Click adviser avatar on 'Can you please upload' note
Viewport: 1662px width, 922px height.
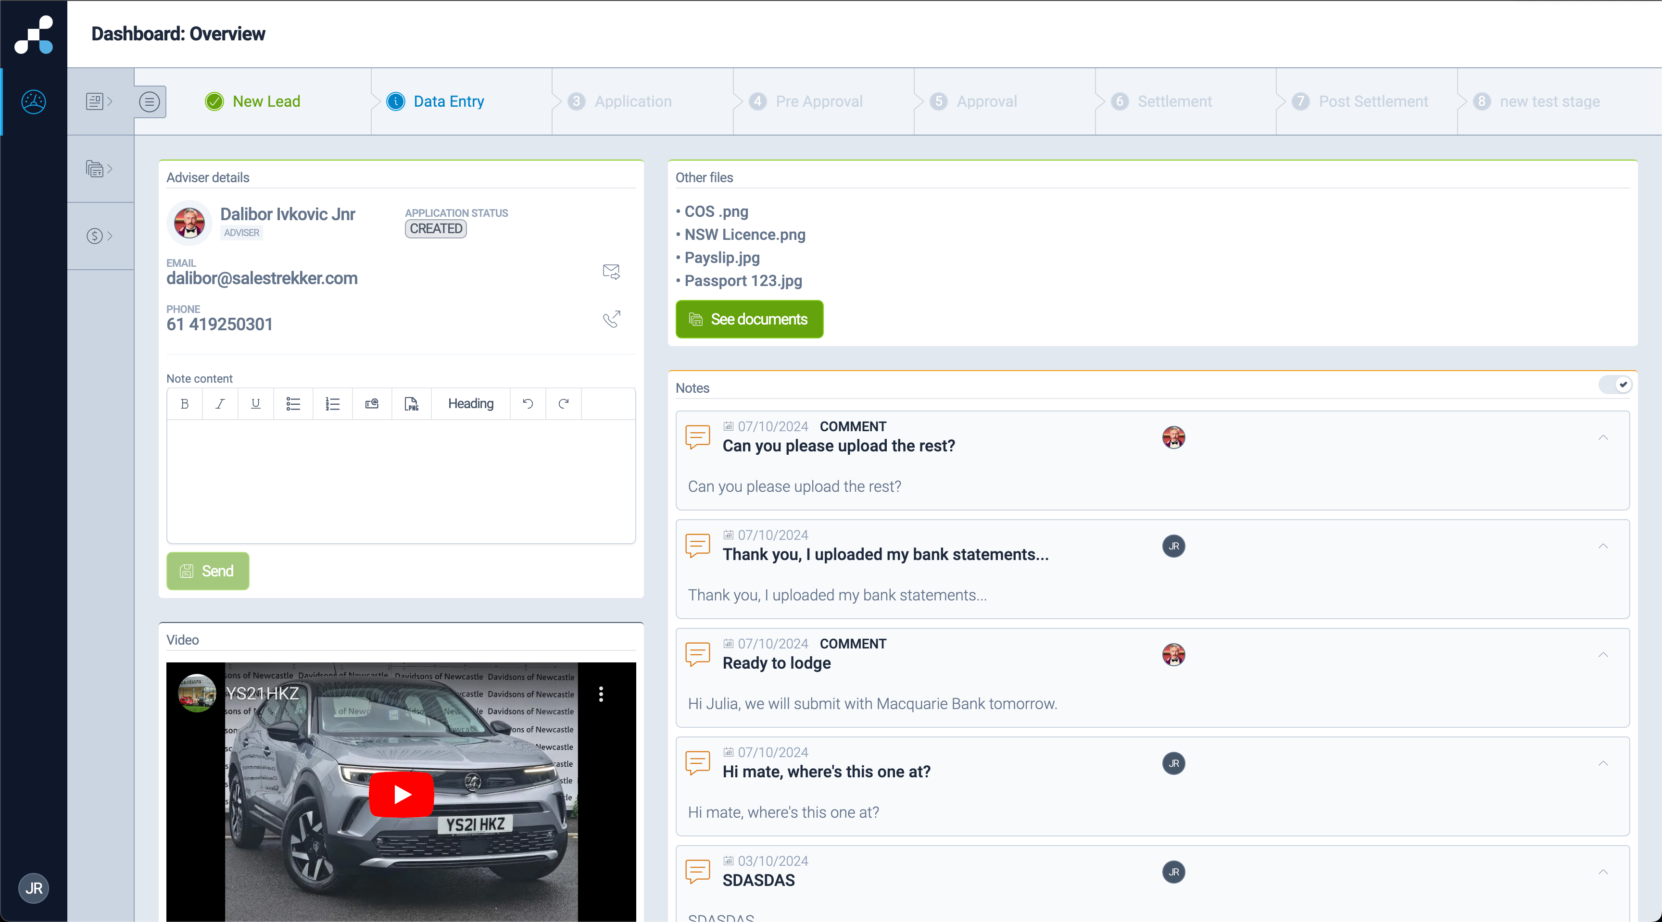(x=1173, y=437)
